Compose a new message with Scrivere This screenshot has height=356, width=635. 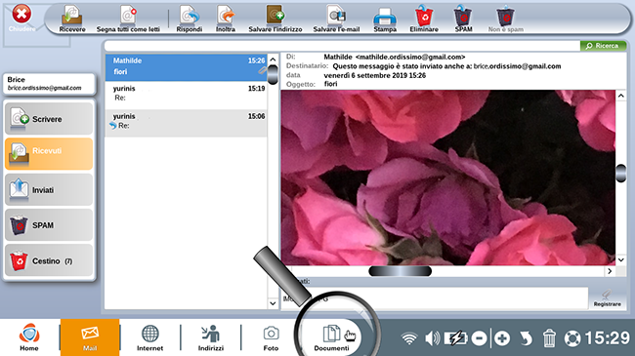[49, 119]
